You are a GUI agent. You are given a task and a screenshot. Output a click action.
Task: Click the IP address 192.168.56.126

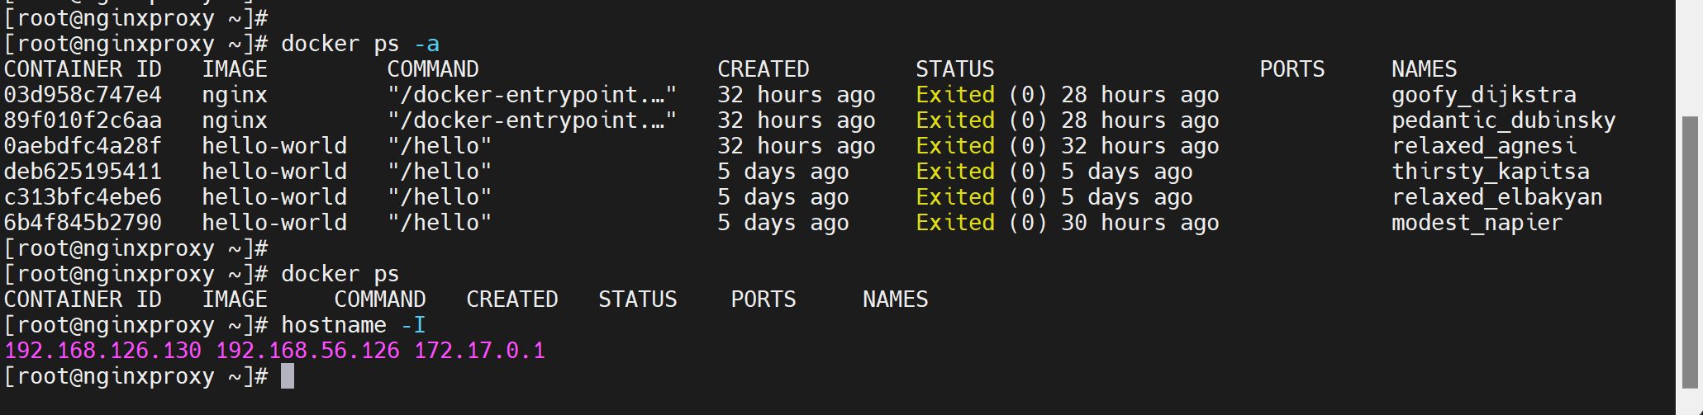(x=307, y=351)
